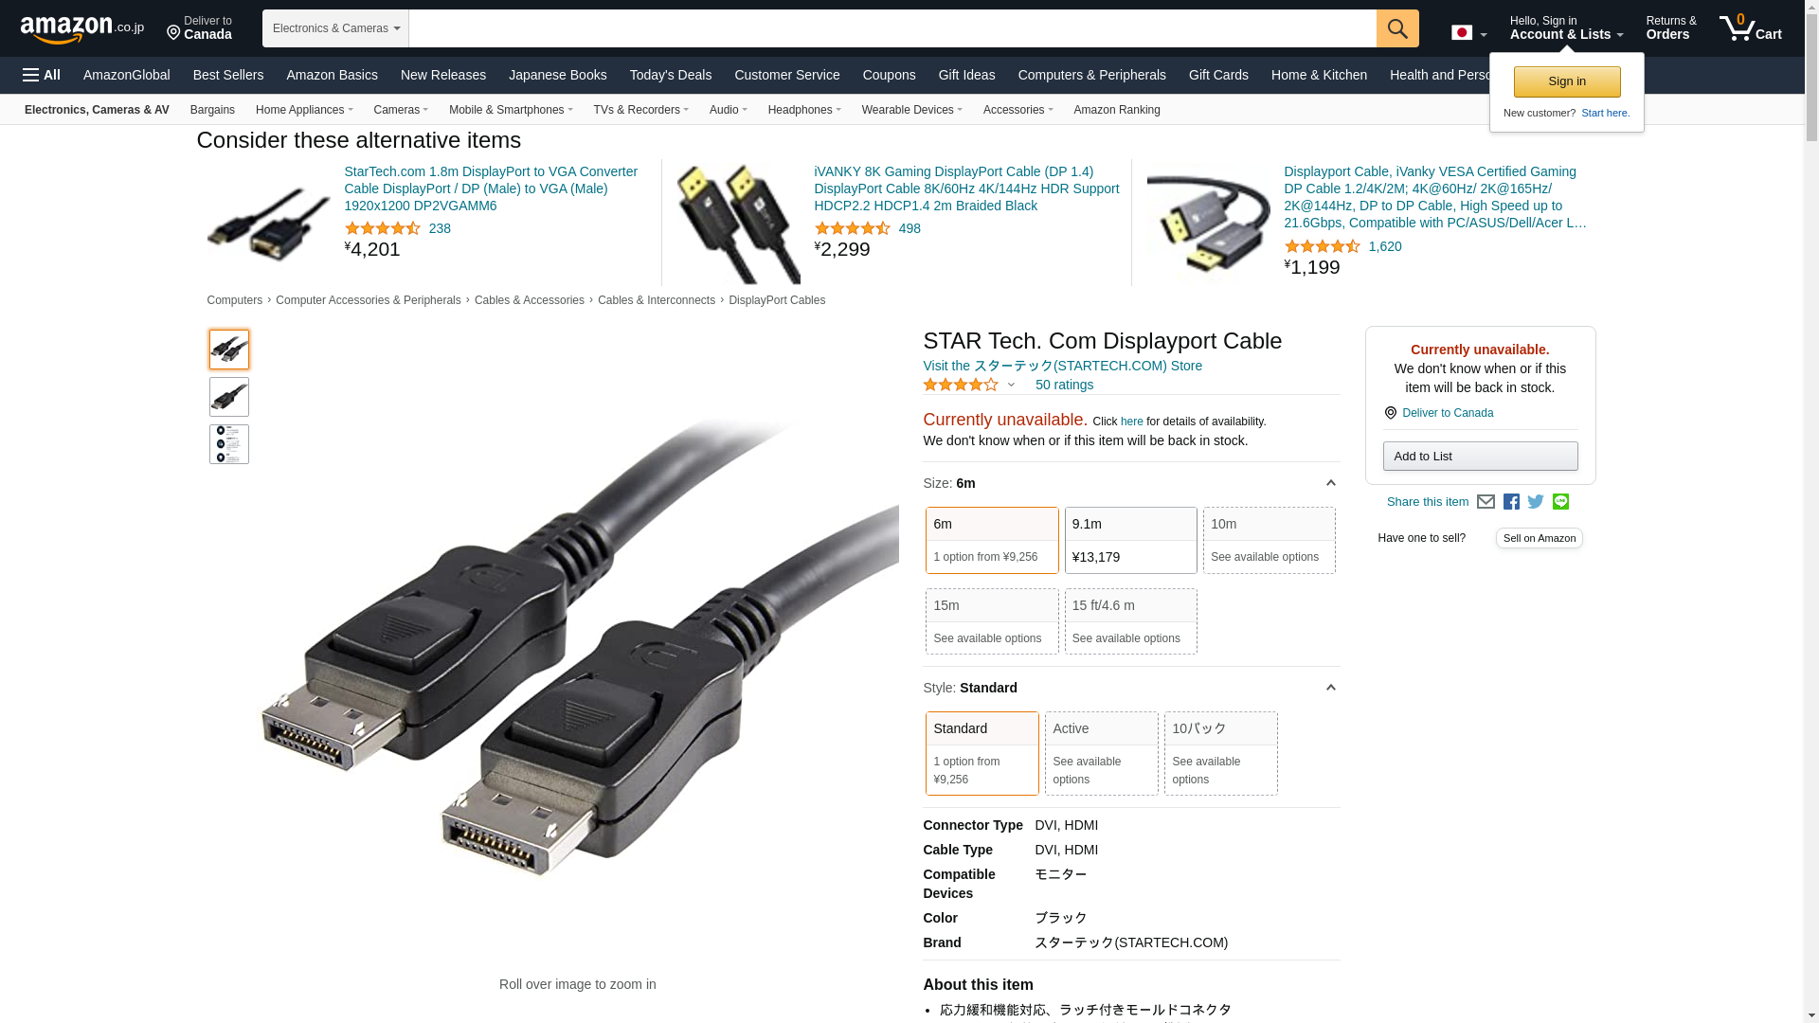Viewport: 1819px width, 1023px height.
Task: Select the 15m size option
Action: (992, 621)
